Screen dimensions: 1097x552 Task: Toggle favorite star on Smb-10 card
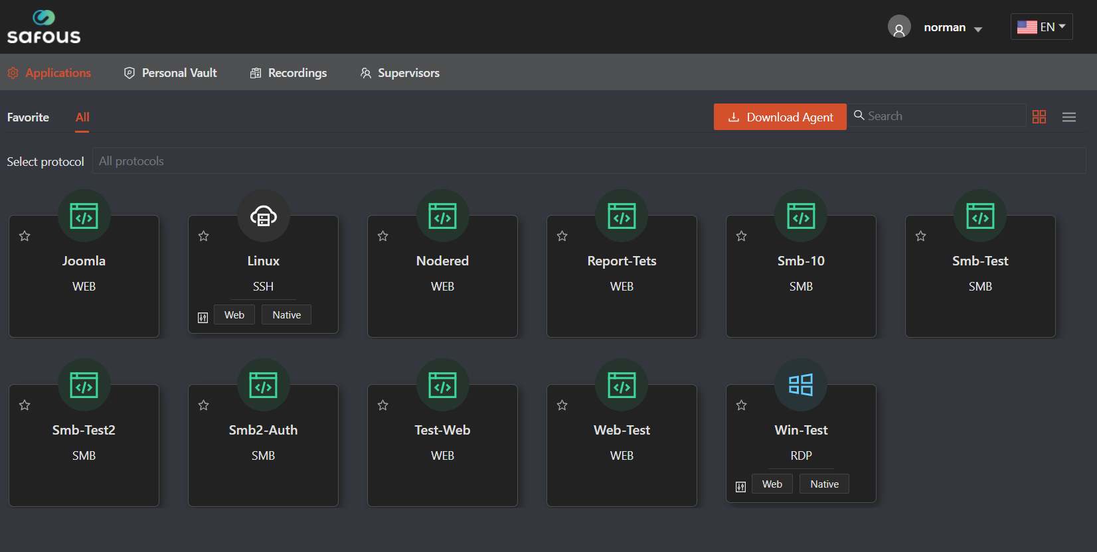click(742, 236)
